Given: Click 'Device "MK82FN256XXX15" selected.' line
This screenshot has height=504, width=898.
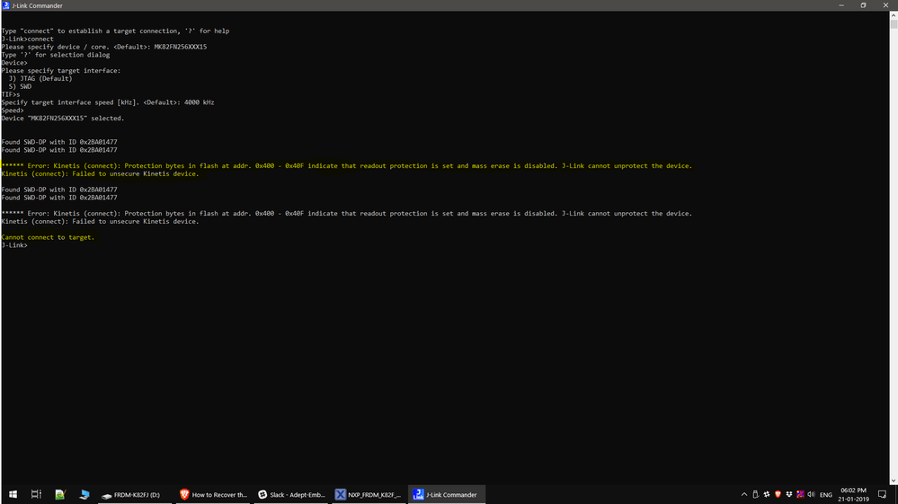Looking at the screenshot, I should pyautogui.click(x=62, y=118).
